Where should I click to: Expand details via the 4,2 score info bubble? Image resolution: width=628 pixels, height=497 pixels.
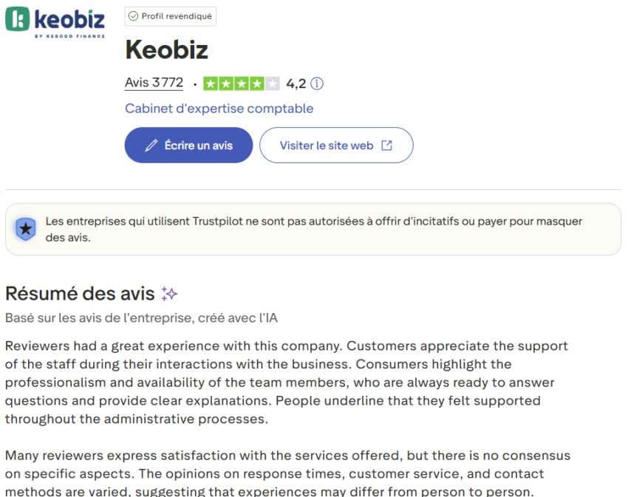pyautogui.click(x=317, y=83)
